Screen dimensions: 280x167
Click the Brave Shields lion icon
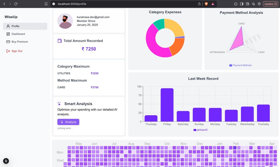click(206, 4)
